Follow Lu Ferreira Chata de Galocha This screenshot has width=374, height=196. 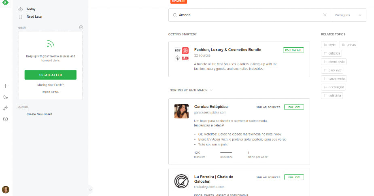point(294,177)
